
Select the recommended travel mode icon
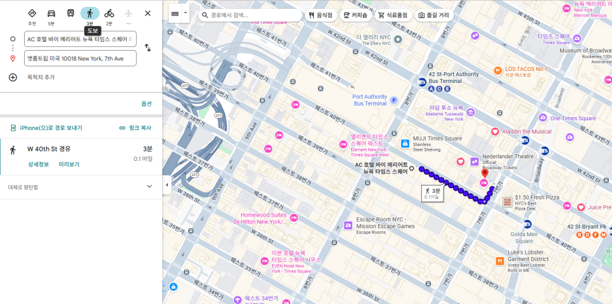coord(32,13)
